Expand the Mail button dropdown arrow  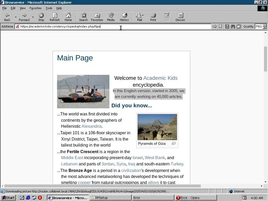[x=143, y=15]
